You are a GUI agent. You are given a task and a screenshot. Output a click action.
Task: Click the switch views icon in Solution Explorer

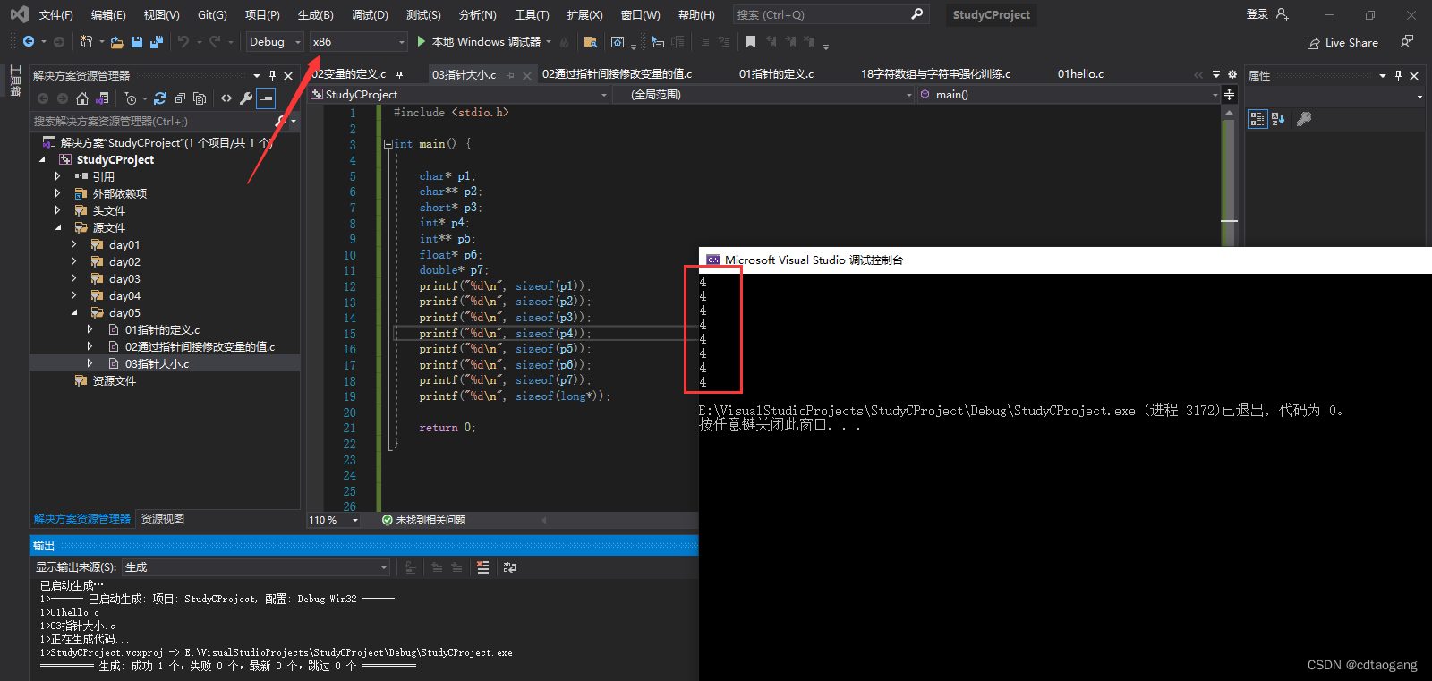(x=103, y=98)
